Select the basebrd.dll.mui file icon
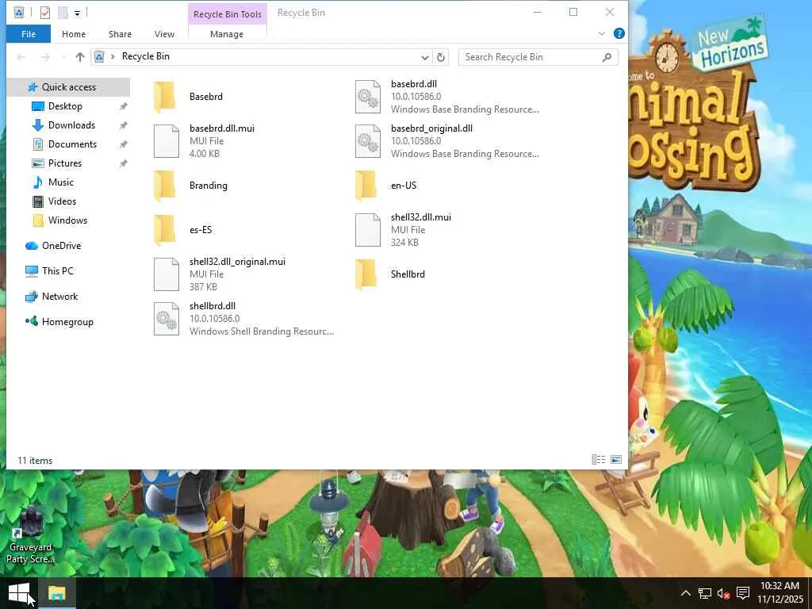 coord(167,141)
